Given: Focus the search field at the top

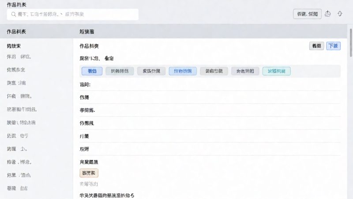Looking at the screenshot, I should (x=72, y=14).
